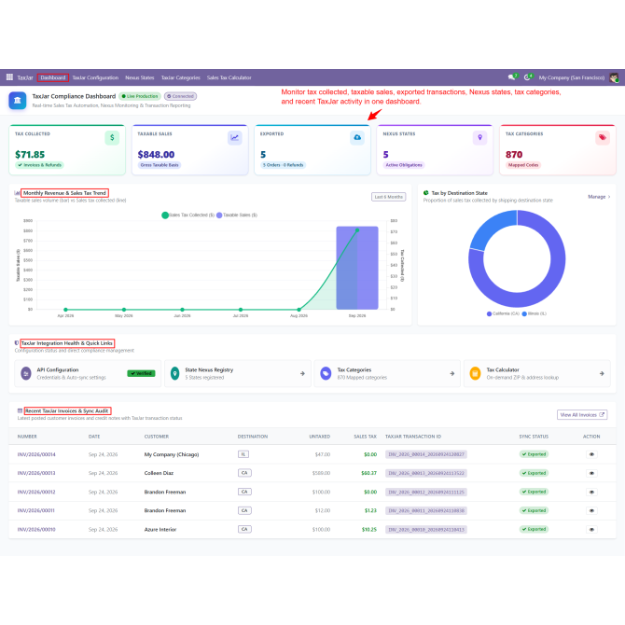
Task: Open the apps grid menu icon
Action: tap(9, 77)
